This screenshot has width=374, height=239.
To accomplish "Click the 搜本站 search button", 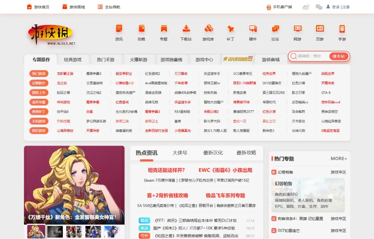I will [x=339, y=56].
